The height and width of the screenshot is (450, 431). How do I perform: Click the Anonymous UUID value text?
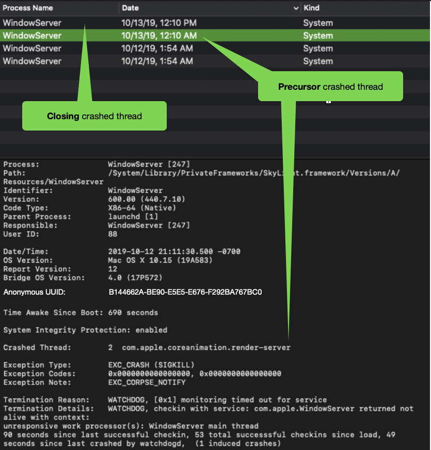click(x=185, y=292)
